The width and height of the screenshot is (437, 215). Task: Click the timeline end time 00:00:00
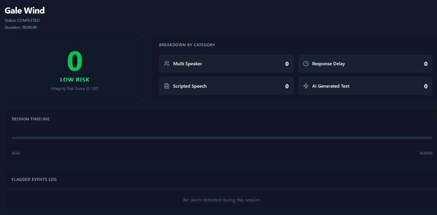tap(425, 153)
